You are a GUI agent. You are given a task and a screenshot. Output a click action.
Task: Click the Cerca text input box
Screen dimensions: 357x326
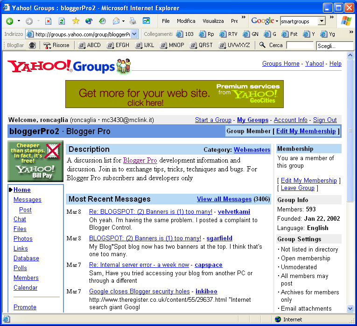point(300,45)
